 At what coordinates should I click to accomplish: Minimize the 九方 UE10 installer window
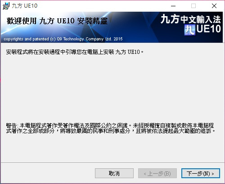tap(173, 6)
